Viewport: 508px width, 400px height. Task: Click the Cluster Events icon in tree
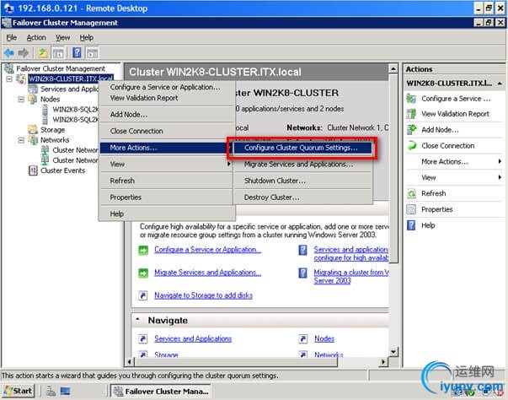pos(33,170)
